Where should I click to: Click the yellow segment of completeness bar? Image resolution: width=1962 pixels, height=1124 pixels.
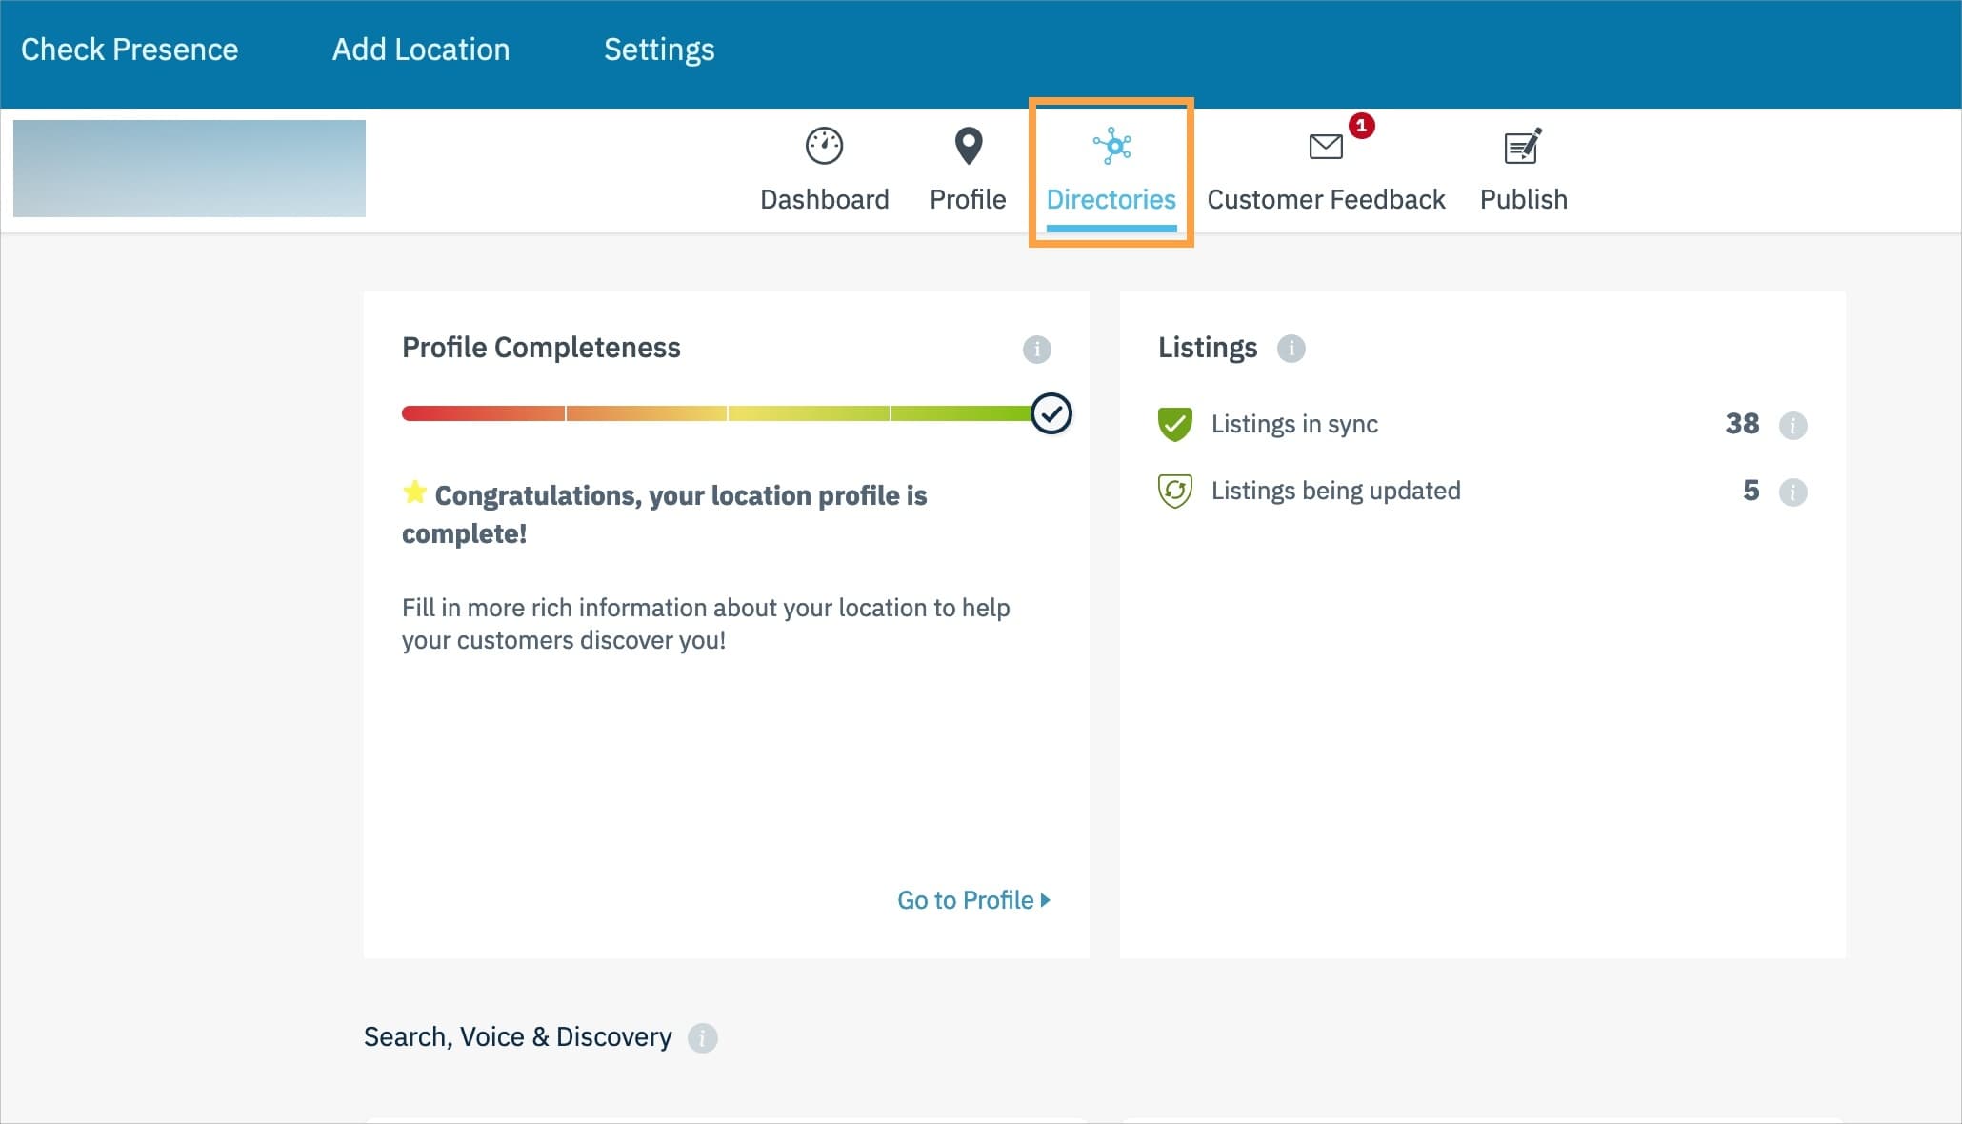click(x=809, y=413)
